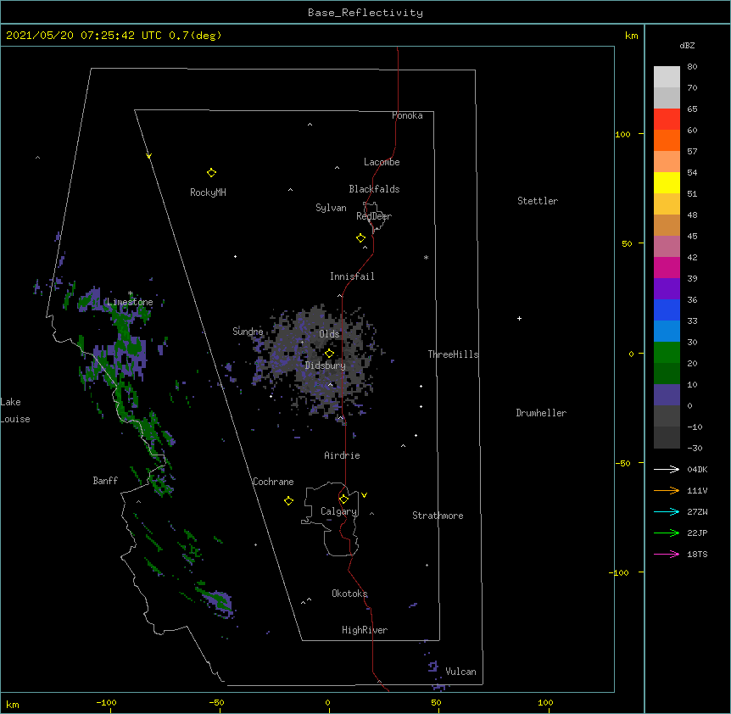The width and height of the screenshot is (731, 714).
Task: Click the white plus marker below Stettler
Action: (519, 318)
